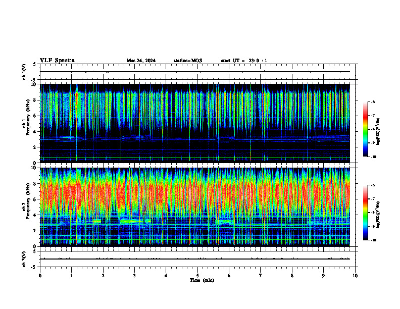400x309 pixels.
Task: Click time axis tick label "3"
Action: [134, 276]
